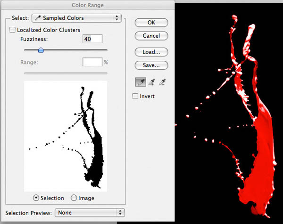Switch preview to Image radio option
Image resolution: width=283 pixels, height=224 pixels.
[x=74, y=198]
